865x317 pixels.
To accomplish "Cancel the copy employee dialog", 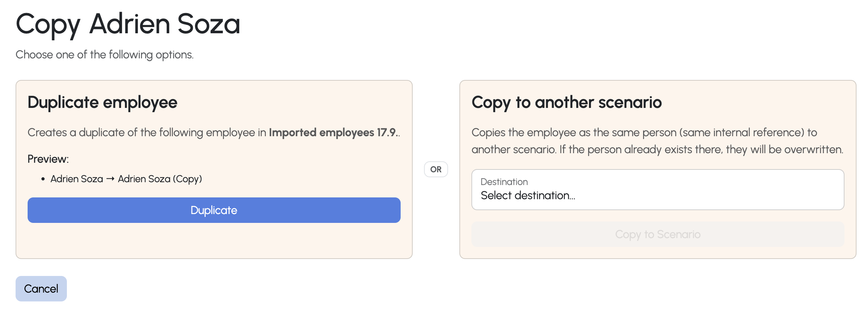I will [x=41, y=289].
